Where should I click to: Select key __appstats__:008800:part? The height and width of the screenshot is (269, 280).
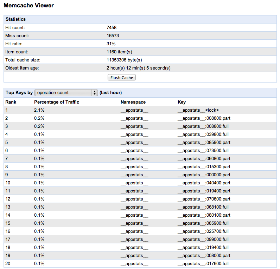coord(204,118)
